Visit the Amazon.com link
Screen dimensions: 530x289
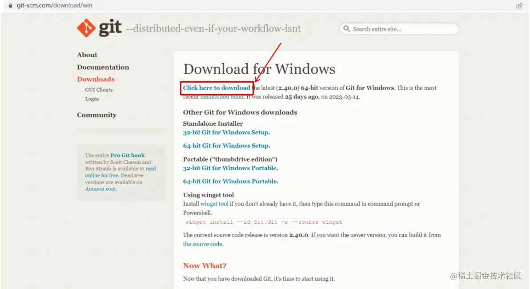[100, 189]
